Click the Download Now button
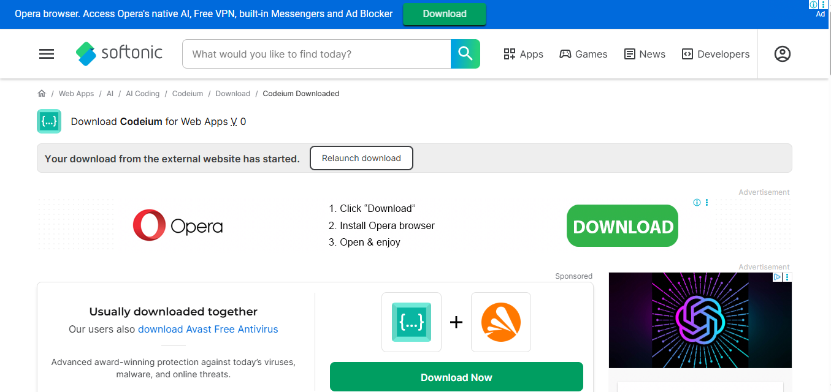Image resolution: width=831 pixels, height=392 pixels. tap(456, 377)
